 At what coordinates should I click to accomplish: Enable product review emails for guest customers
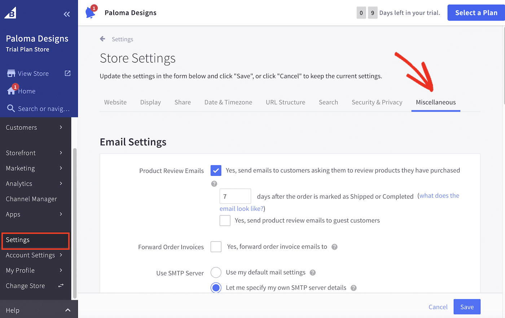[225, 220]
